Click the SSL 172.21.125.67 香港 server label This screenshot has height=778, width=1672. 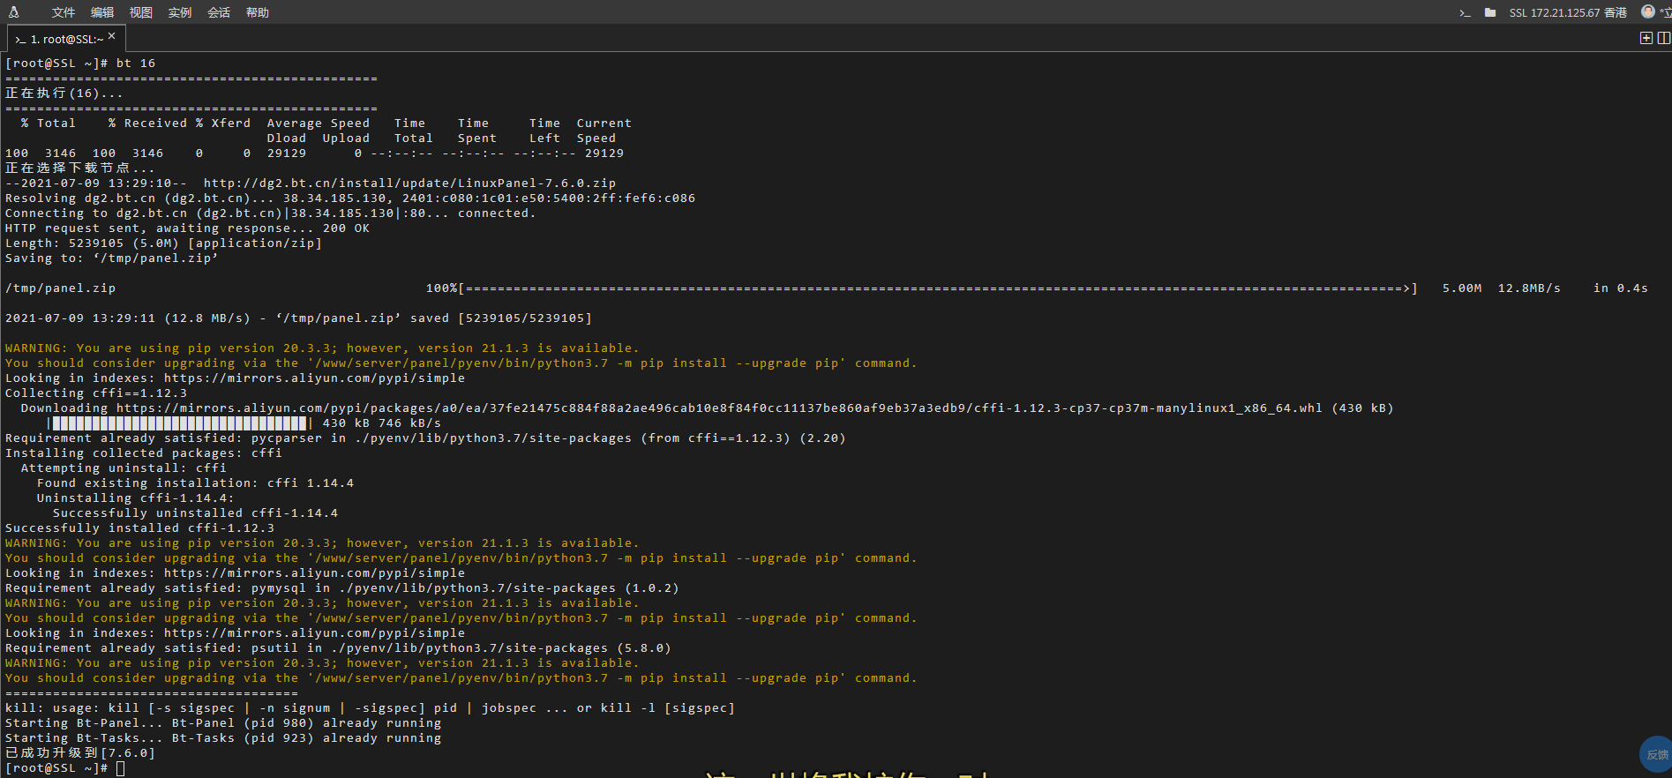[1568, 12]
